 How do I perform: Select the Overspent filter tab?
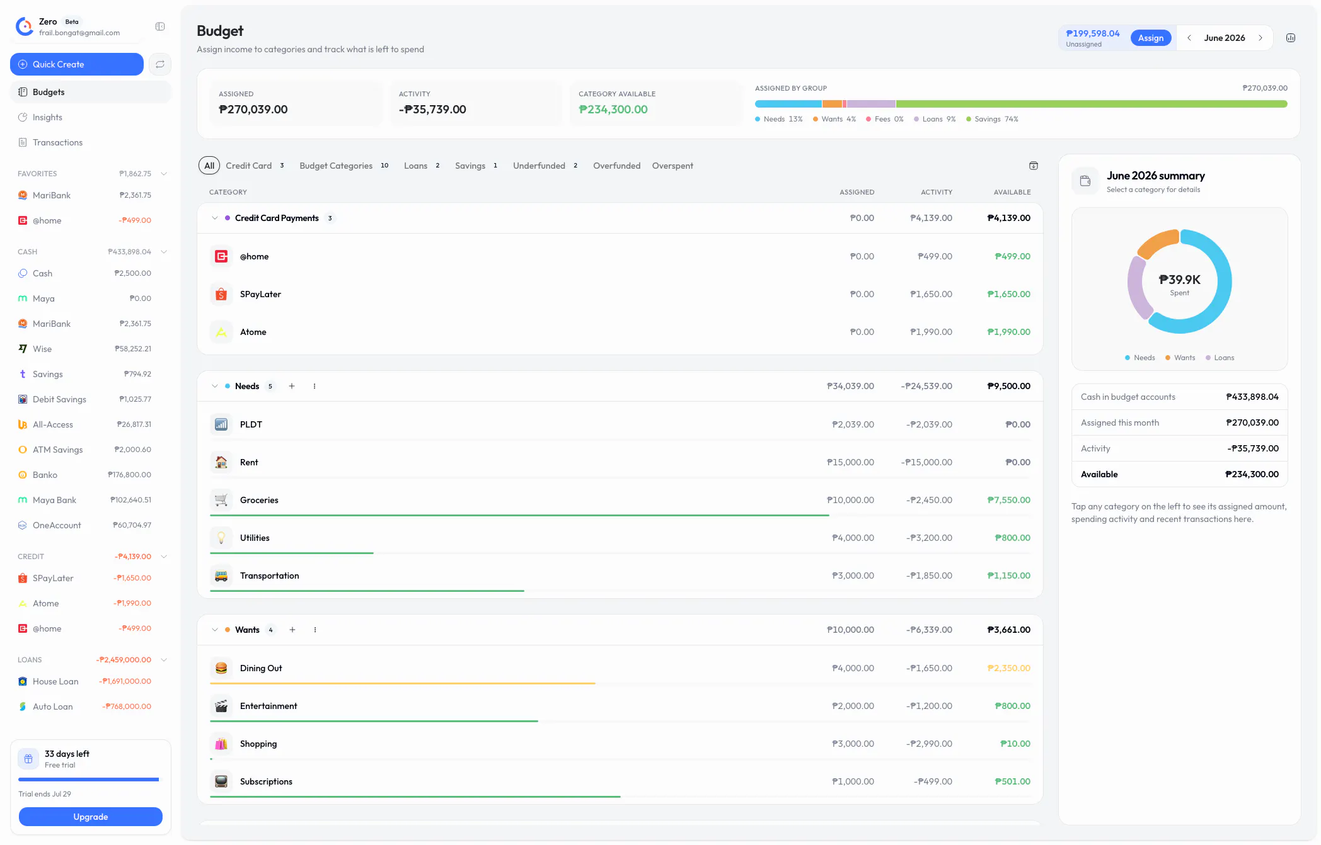(x=672, y=166)
